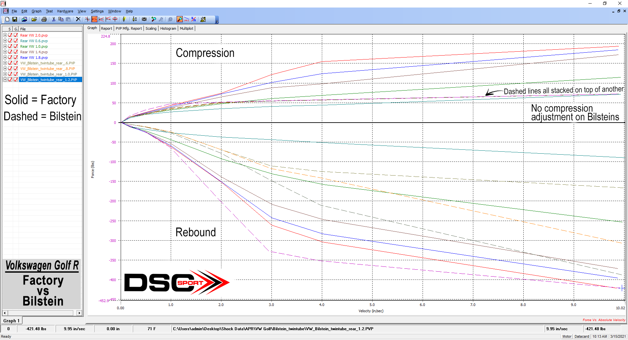Open the File menu
Image resolution: width=628 pixels, height=340 pixels.
click(x=14, y=11)
